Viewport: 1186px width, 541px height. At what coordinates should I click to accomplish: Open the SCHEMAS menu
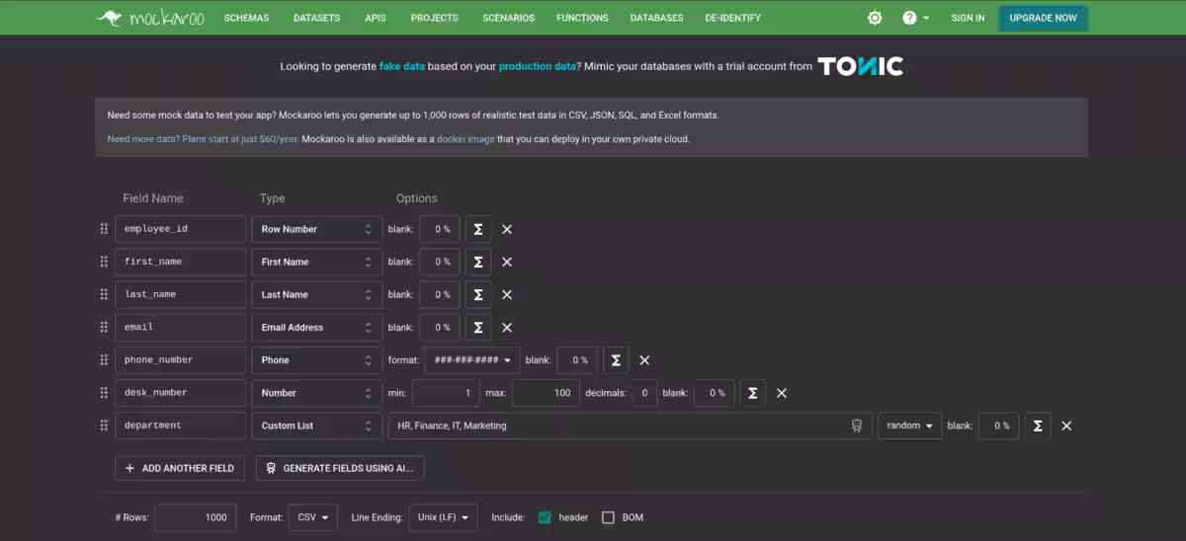[x=246, y=18]
